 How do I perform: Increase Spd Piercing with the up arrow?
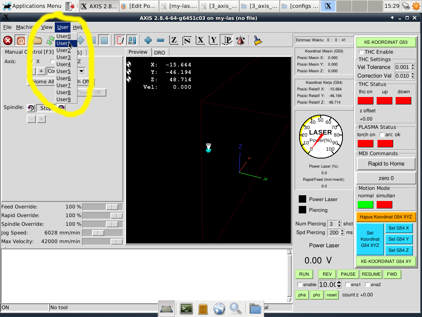[342, 231]
